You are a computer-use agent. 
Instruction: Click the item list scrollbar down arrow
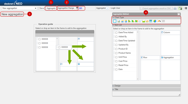pyautogui.click(x=138, y=79)
